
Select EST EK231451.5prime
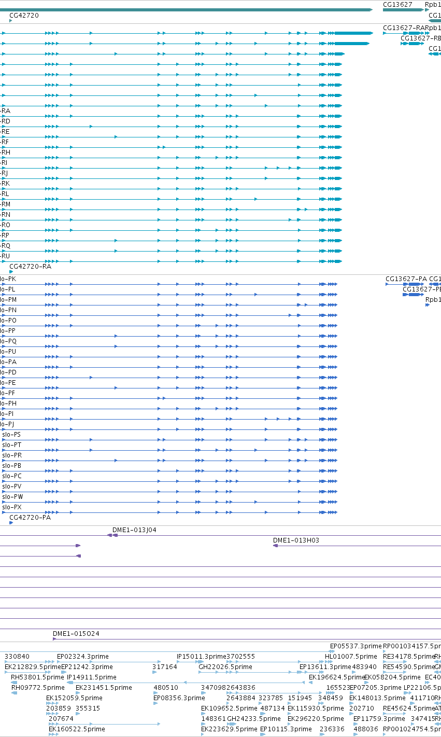click(104, 688)
